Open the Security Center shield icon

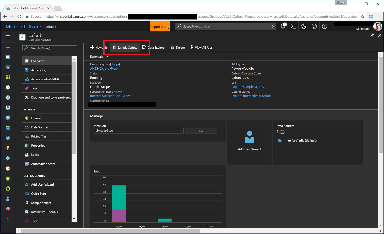point(8,179)
